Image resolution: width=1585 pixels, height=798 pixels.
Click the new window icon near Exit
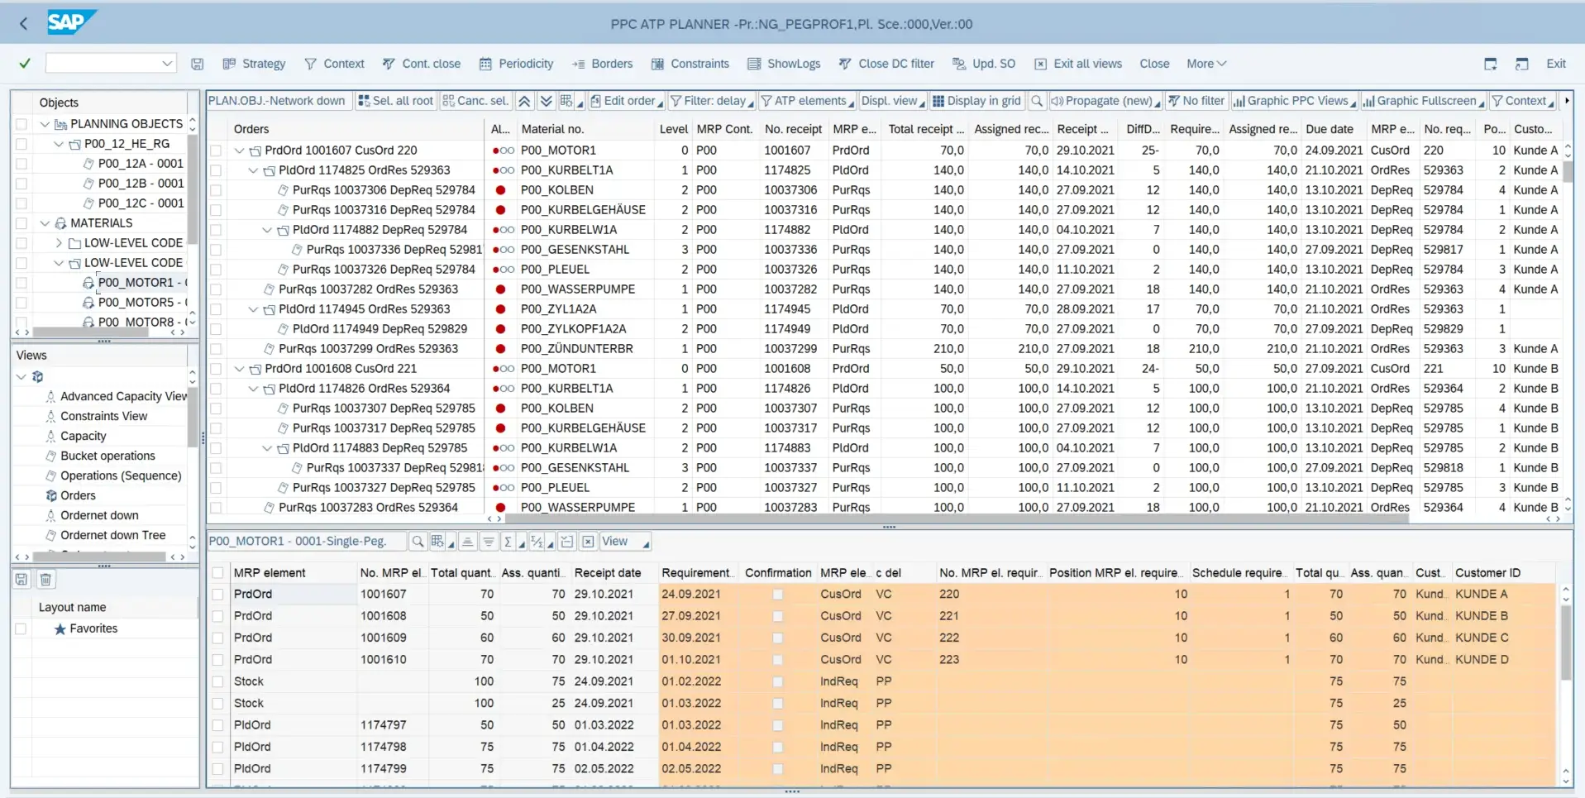(1491, 64)
